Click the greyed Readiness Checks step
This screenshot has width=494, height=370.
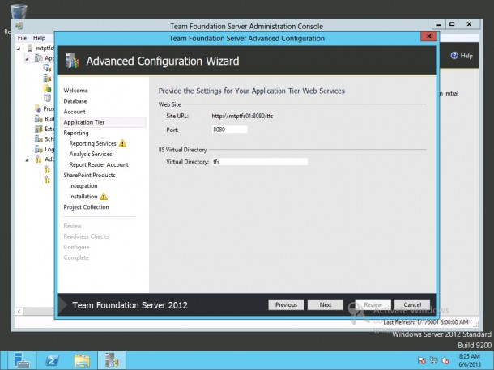click(x=86, y=236)
